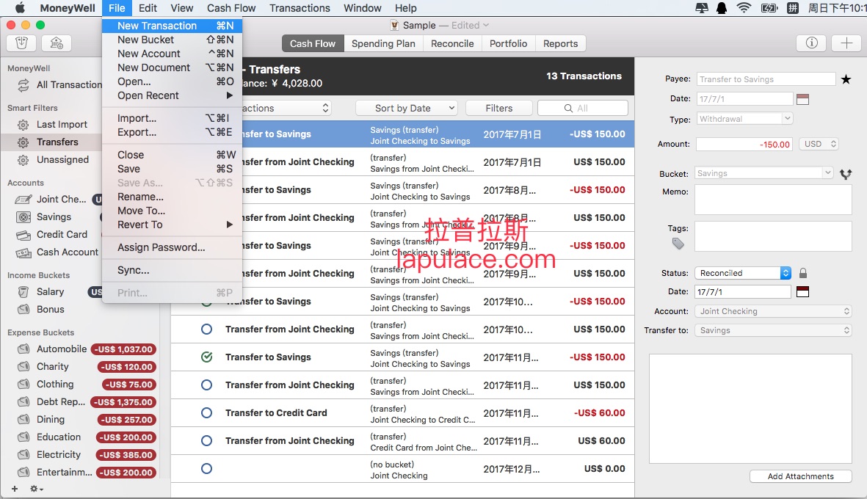
Task: Open the sidebar bottom gear menu
Action: (37, 489)
